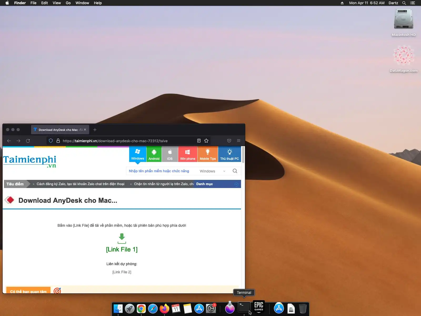Open the Finder menu
421x316 pixels.
[20, 3]
